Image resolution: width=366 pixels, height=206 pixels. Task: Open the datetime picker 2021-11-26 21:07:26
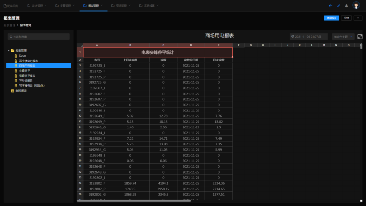point(308,37)
